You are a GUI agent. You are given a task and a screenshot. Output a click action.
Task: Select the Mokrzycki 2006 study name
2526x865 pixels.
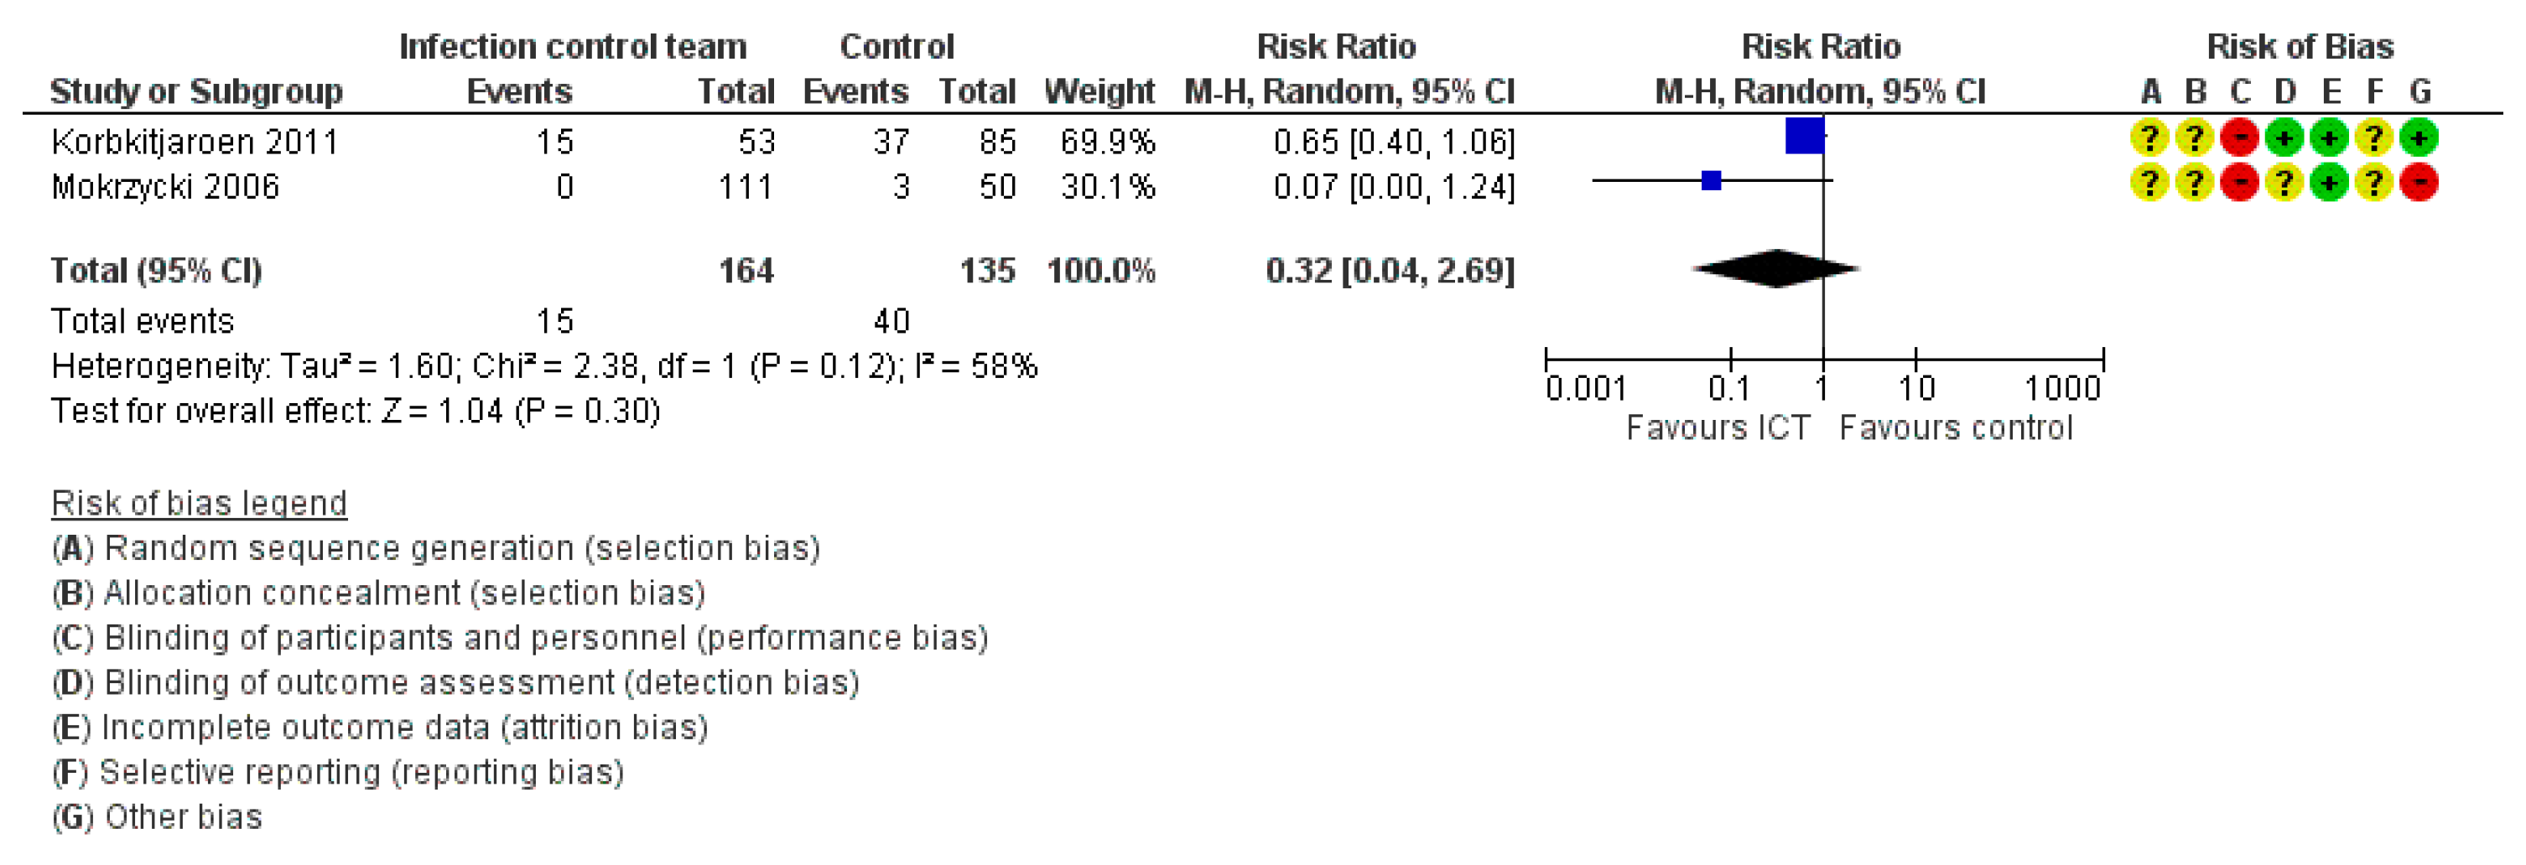click(164, 186)
